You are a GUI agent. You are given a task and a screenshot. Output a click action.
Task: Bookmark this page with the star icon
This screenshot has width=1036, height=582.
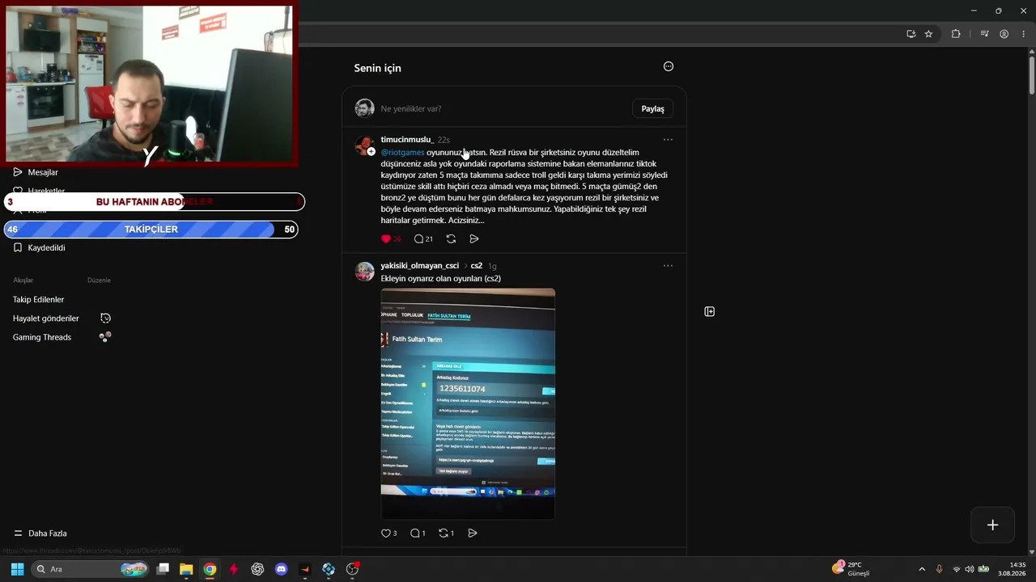[x=928, y=34]
